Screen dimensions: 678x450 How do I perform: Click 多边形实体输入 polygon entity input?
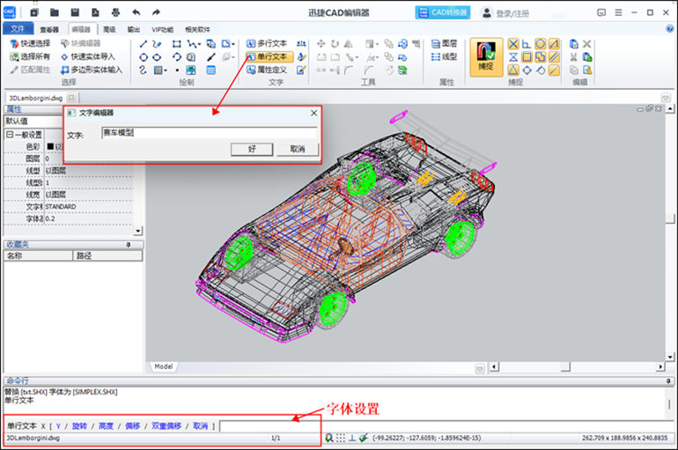(x=92, y=70)
